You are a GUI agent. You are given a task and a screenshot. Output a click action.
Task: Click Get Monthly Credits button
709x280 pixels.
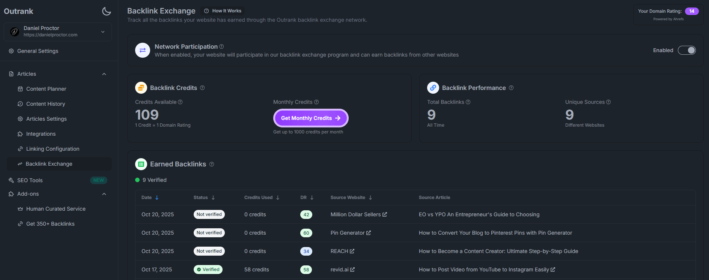(310, 118)
